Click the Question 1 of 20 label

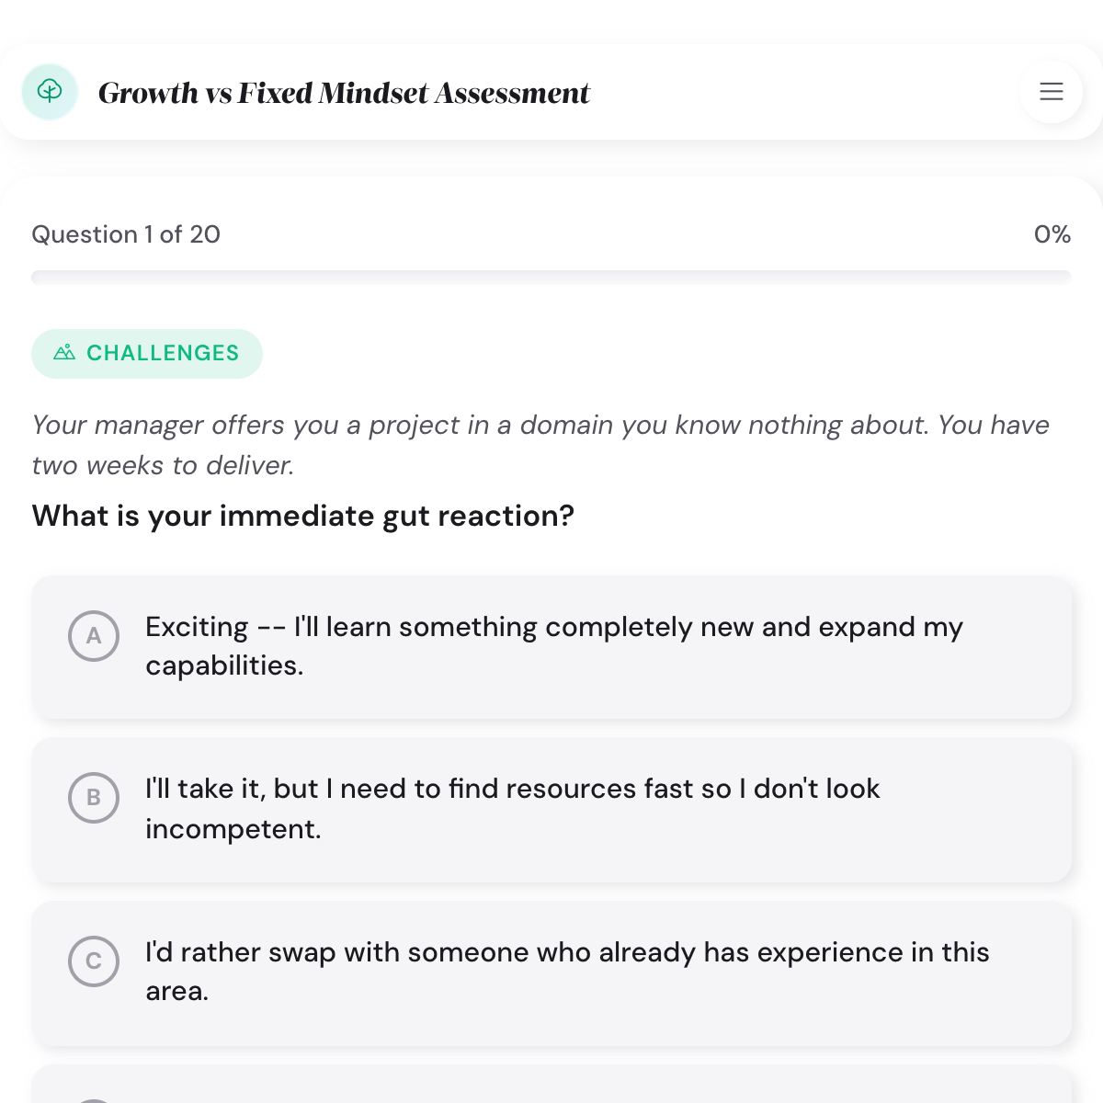(126, 234)
